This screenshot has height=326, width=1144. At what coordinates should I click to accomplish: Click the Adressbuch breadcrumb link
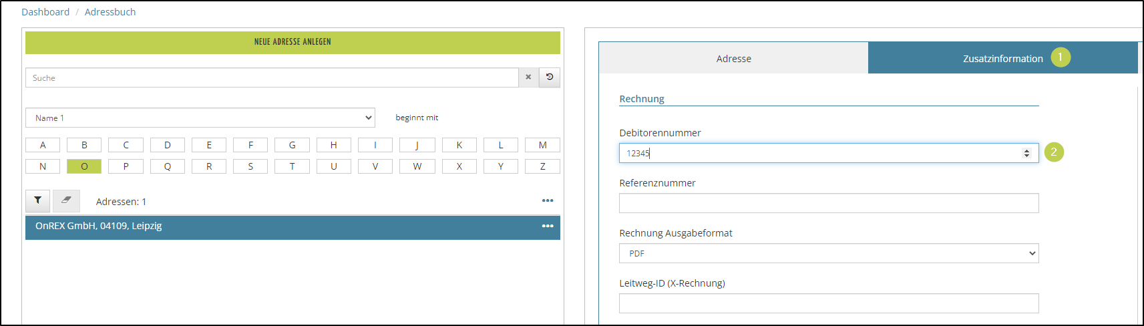(x=110, y=12)
